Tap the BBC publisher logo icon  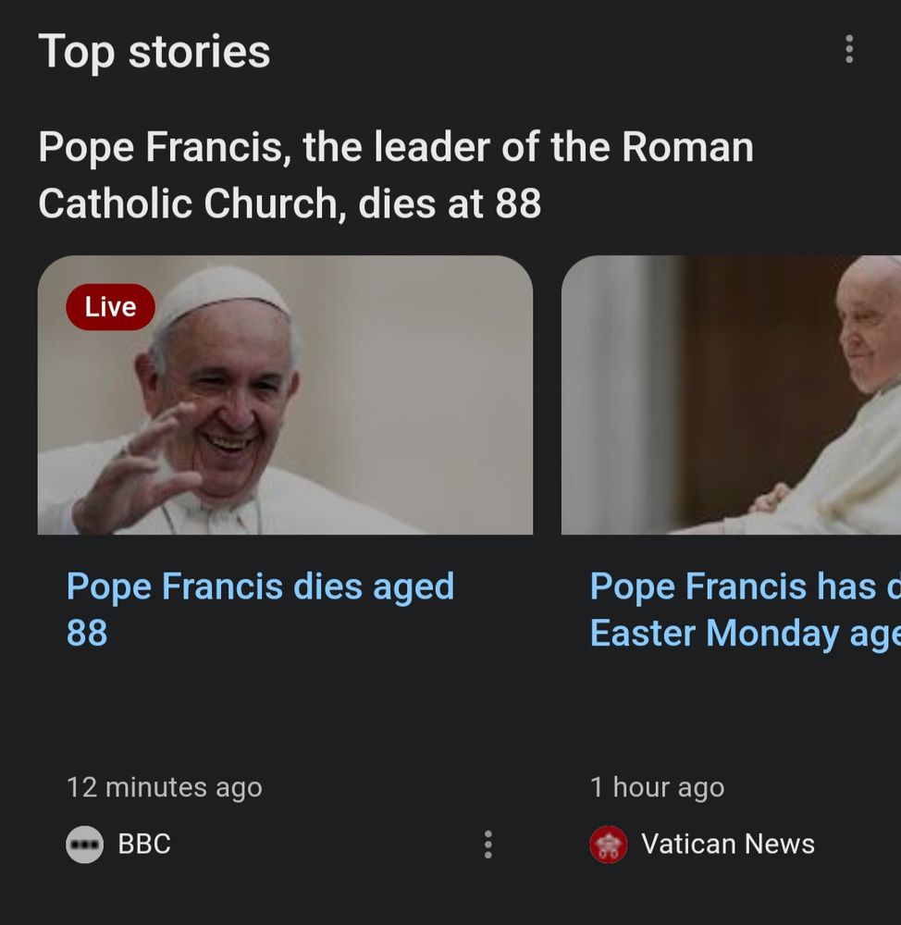coord(84,845)
